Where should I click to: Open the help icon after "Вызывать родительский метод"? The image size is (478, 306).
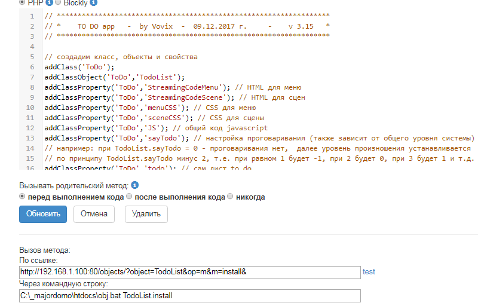[134, 185]
